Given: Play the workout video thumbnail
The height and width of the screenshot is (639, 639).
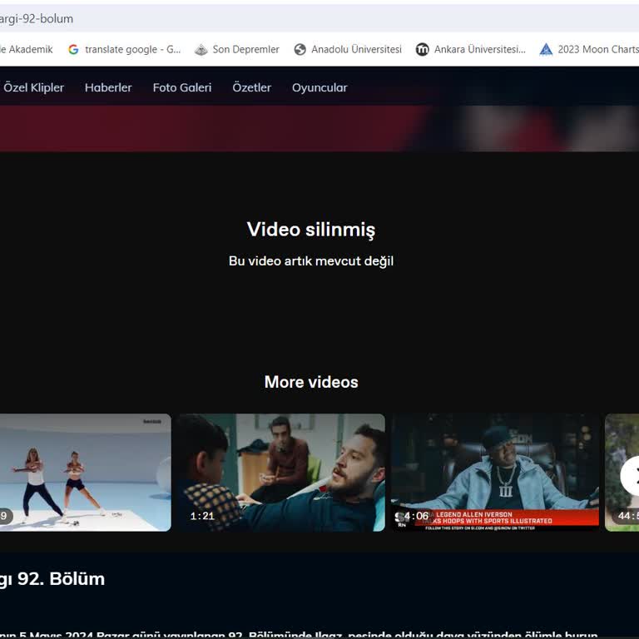Looking at the screenshot, I should point(85,473).
